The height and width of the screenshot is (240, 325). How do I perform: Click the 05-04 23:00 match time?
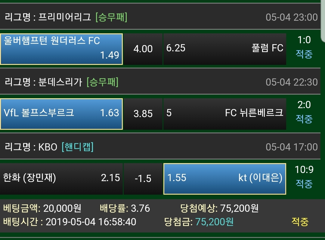(x=292, y=17)
